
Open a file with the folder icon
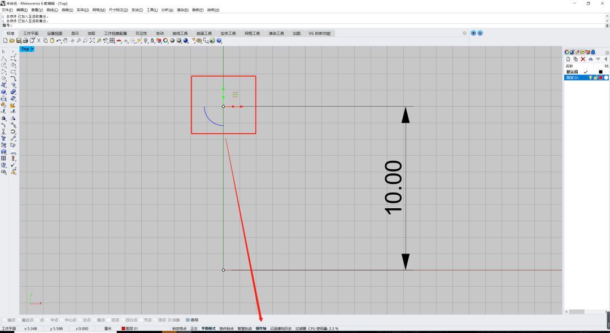click(12, 41)
